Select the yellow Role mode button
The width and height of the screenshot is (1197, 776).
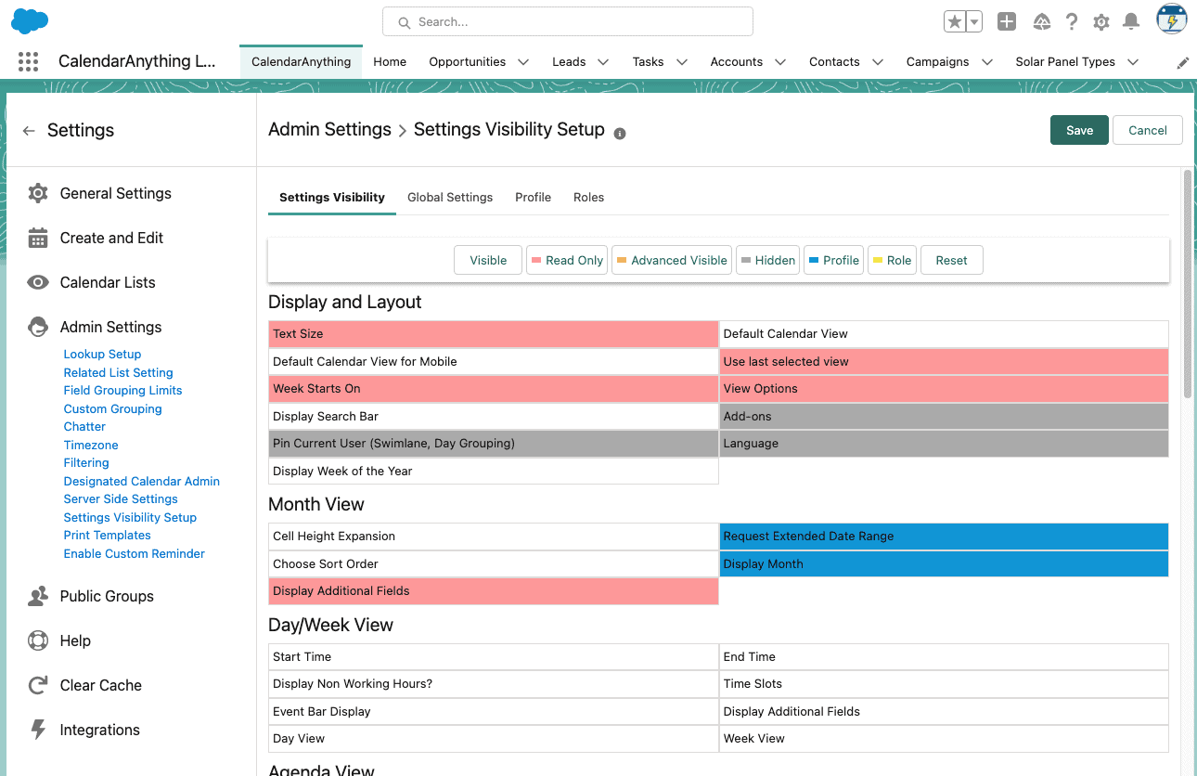893,260
